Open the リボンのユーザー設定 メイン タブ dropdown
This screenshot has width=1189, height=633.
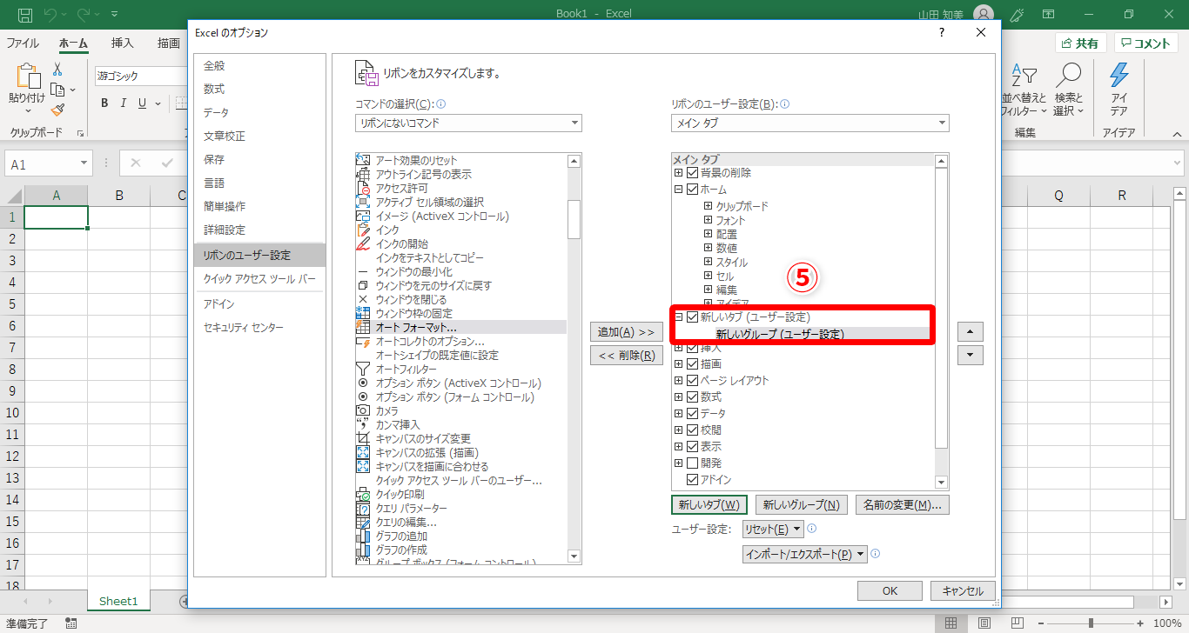(x=810, y=123)
